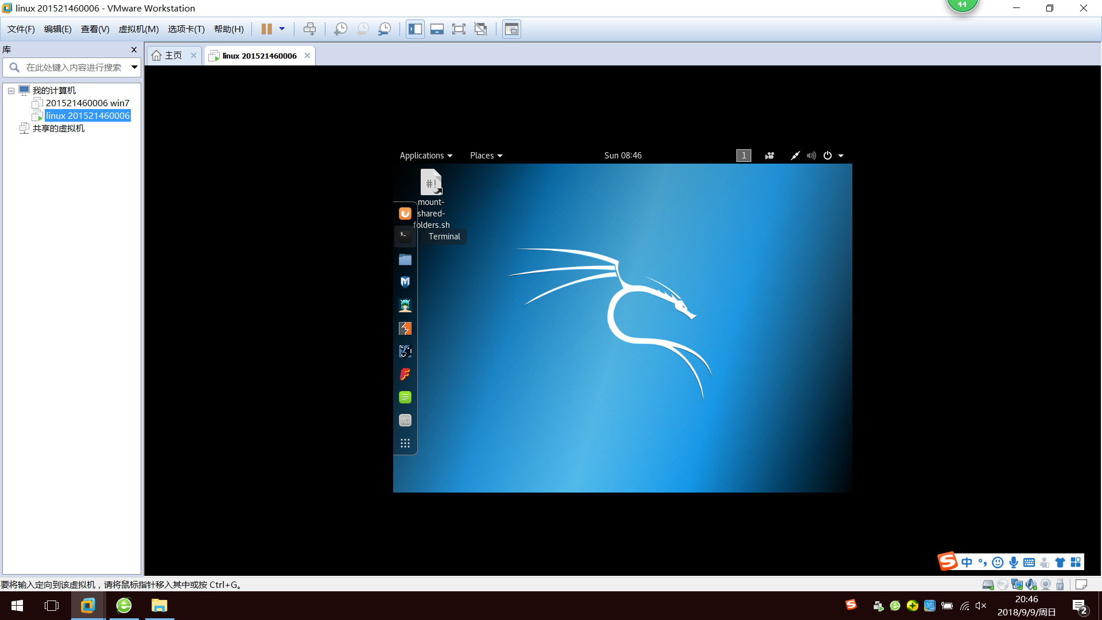Open the power dropdown arrow beside pause

coord(282,29)
